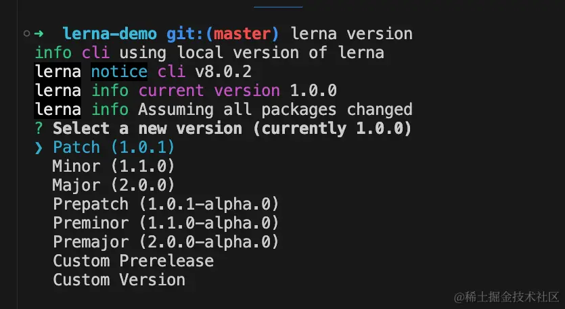Click the green question mark prompt icon
Viewport: 565px width, 309px height.
pyautogui.click(x=39, y=128)
